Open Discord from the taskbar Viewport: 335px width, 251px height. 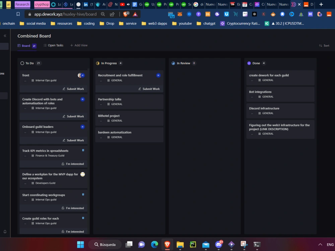pos(218,244)
